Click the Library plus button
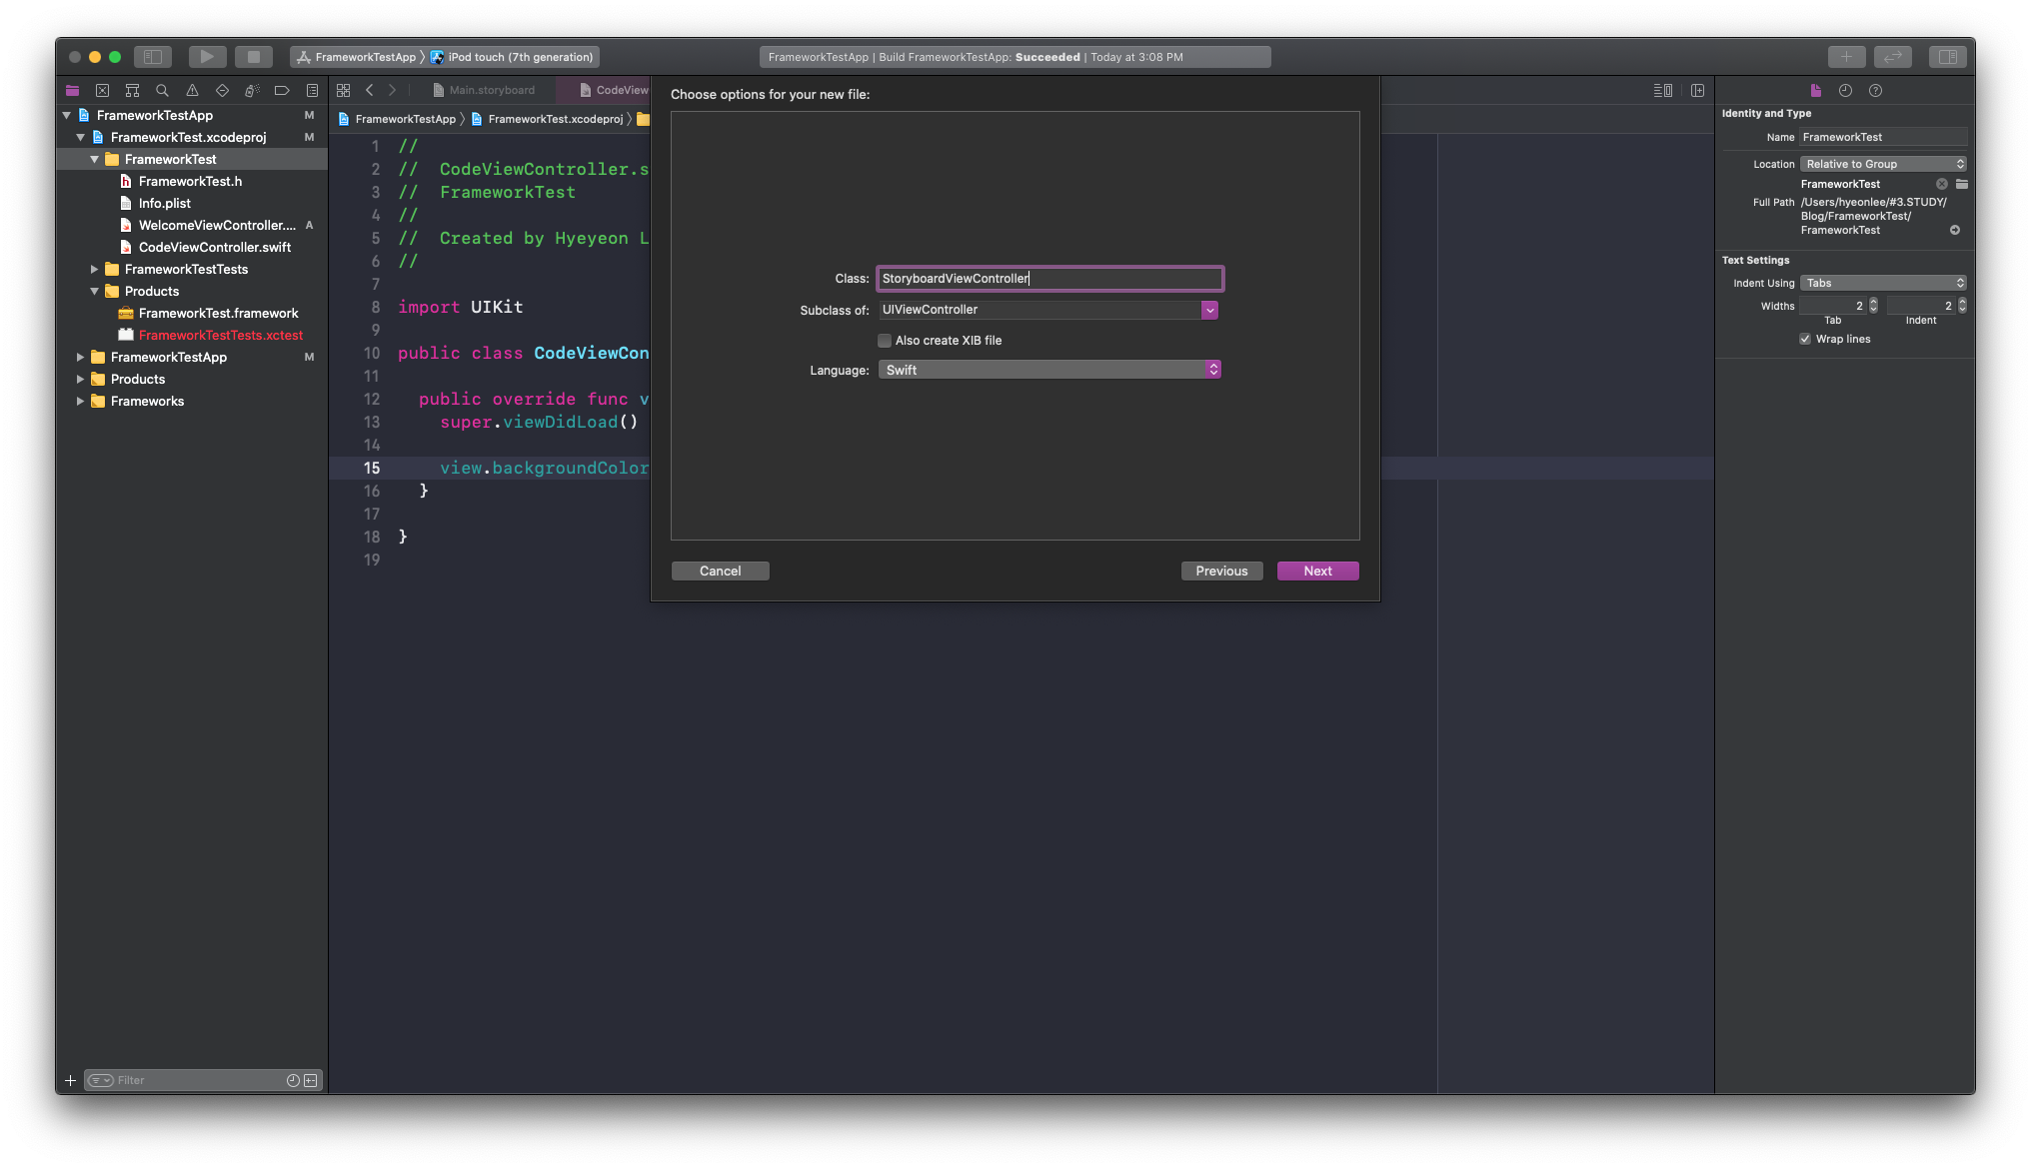The height and width of the screenshot is (1168, 2031). [x=1846, y=57]
